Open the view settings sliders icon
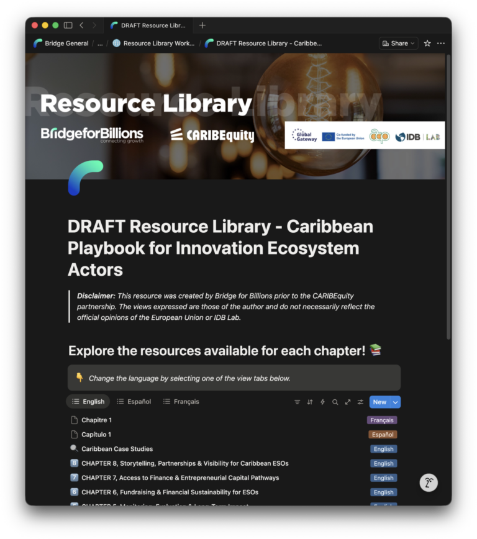This screenshot has width=477, height=539. click(x=360, y=402)
